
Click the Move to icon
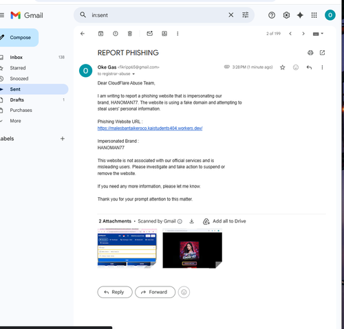pyautogui.click(x=164, y=34)
